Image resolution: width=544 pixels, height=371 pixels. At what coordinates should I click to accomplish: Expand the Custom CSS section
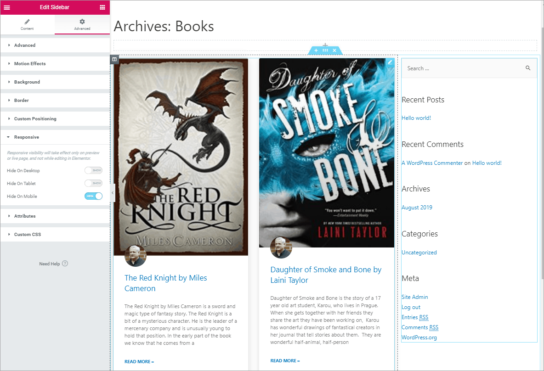tap(55, 234)
